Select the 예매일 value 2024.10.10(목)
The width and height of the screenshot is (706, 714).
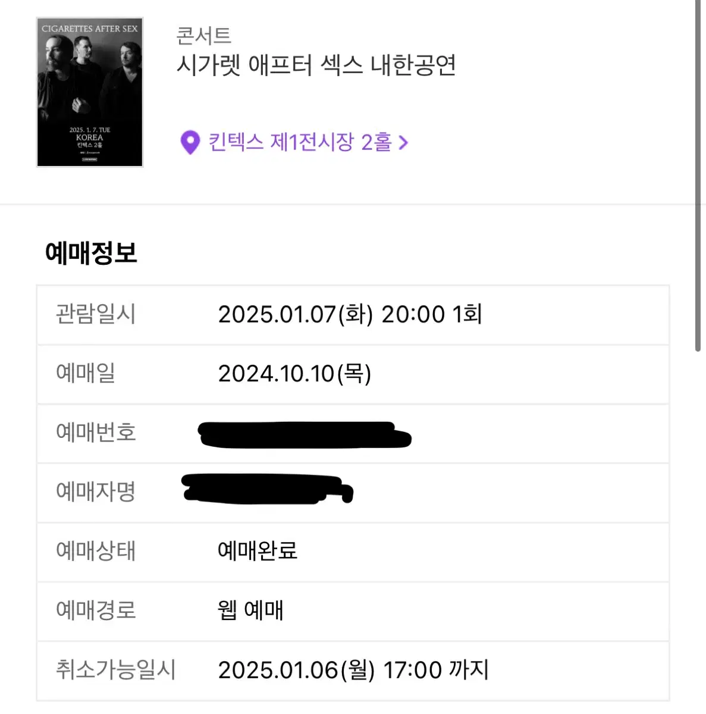click(x=294, y=374)
